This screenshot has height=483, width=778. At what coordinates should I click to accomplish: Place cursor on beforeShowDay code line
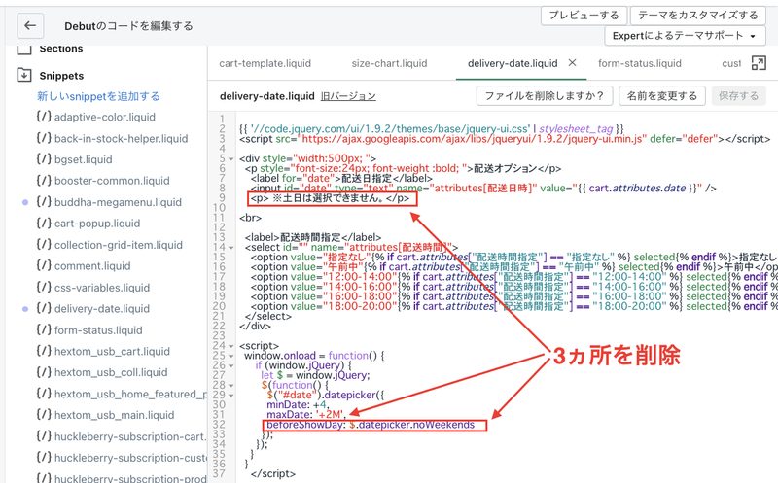click(x=371, y=425)
